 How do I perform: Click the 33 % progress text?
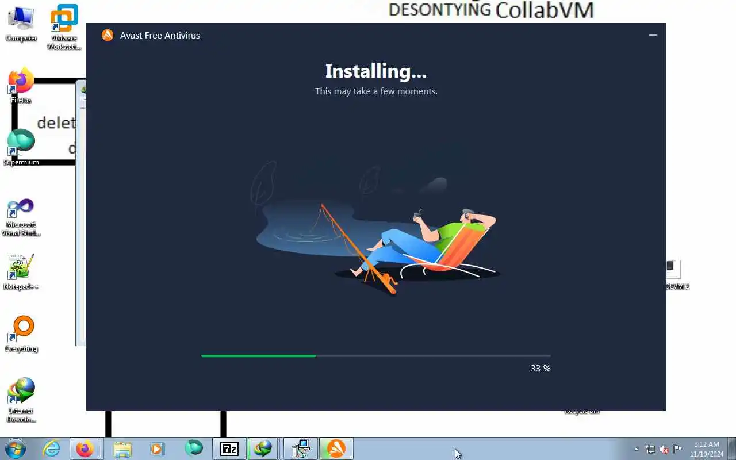pyautogui.click(x=540, y=369)
